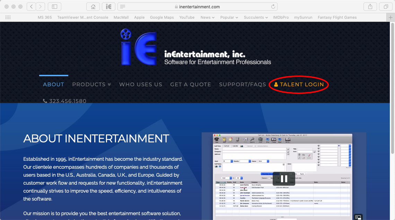Viewport: 395px width, 220px height.
Task: Open picture-in-picture icon on video
Action: (x=358, y=217)
